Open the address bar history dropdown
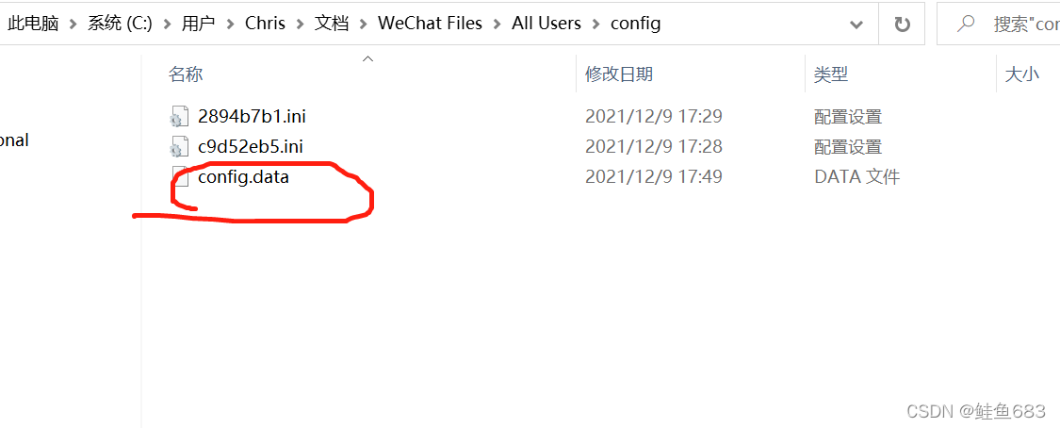The width and height of the screenshot is (1060, 428). pyautogui.click(x=856, y=25)
